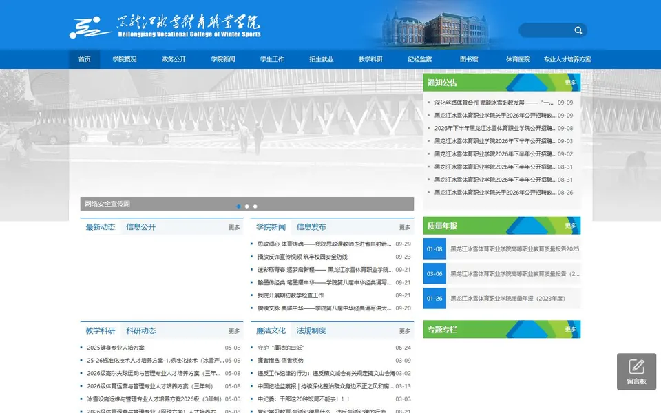Open 图书馆 navigation menu
This screenshot has height=413, width=661.
tap(469, 59)
